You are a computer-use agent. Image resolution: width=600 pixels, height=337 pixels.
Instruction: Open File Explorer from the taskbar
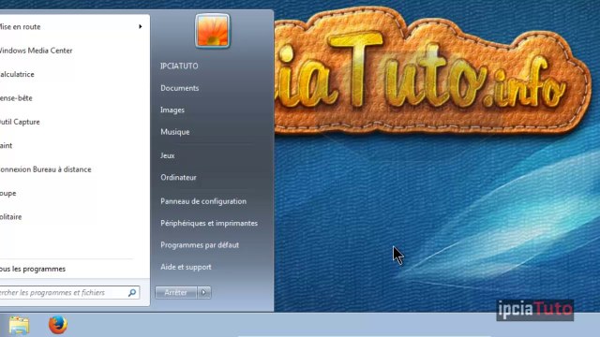19,325
